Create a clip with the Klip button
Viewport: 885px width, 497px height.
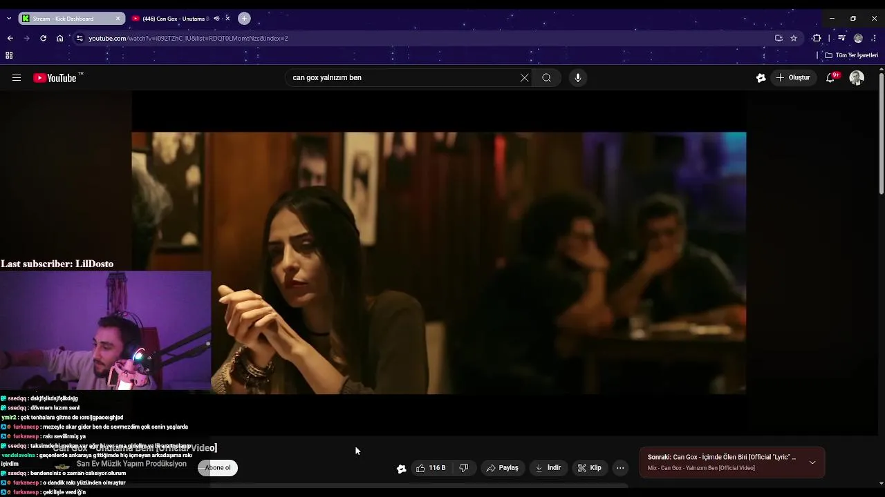(x=590, y=468)
